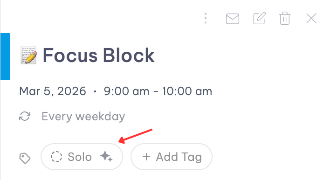Click the Mar 5, 2026 date
This screenshot has height=180, width=330.
pos(53,91)
